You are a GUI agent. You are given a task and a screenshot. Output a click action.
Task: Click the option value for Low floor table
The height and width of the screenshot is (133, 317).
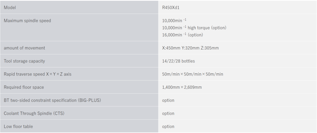[x=168, y=127]
